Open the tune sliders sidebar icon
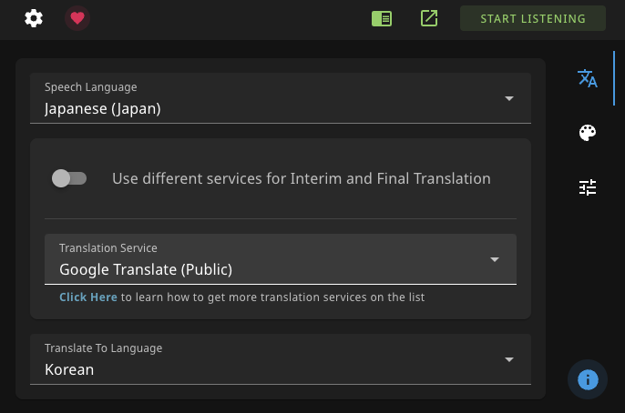The height and width of the screenshot is (413, 625). (588, 187)
